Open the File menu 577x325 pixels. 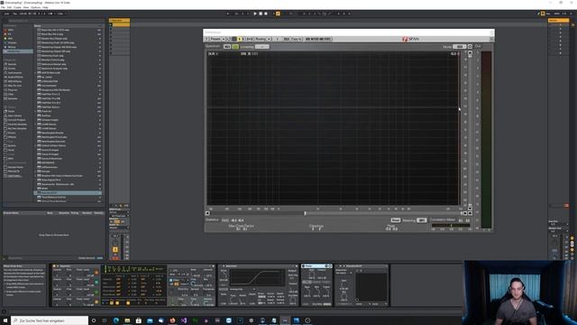click(x=3, y=7)
